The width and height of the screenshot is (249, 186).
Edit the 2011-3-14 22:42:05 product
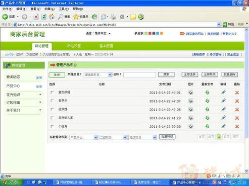[223, 110]
